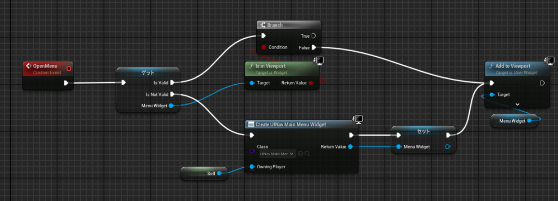This screenshot has width=558, height=201.
Task: Click the browse magnifier icon beside Class dropdown
Action: (307, 154)
